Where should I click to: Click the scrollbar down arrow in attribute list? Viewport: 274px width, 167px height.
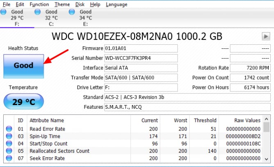tap(267, 159)
